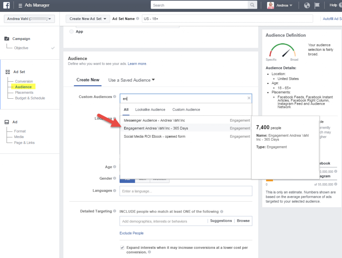Click info icon beside 55,000,000
Viewport: 342px width, 258px height.
[x=336, y=184]
